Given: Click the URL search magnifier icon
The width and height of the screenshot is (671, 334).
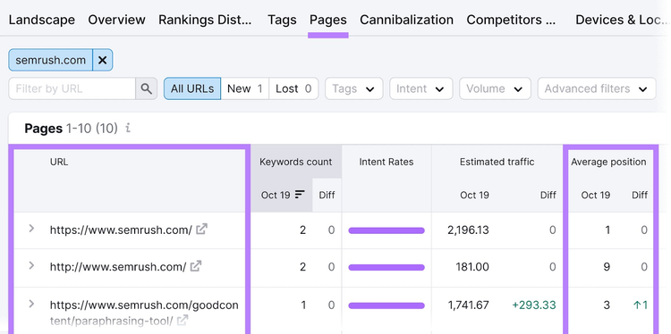Looking at the screenshot, I should pyautogui.click(x=147, y=88).
